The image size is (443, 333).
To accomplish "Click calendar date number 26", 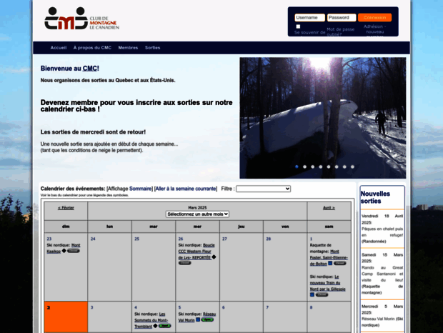I will 181,239.
